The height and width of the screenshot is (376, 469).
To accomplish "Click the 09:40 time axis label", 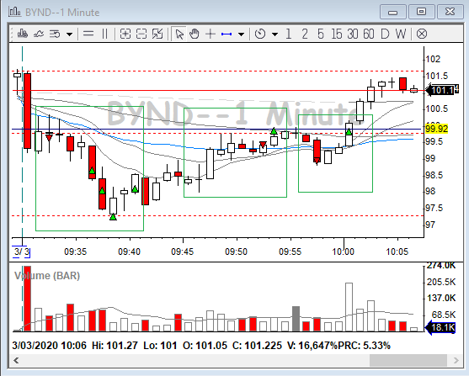I will tap(129, 252).
